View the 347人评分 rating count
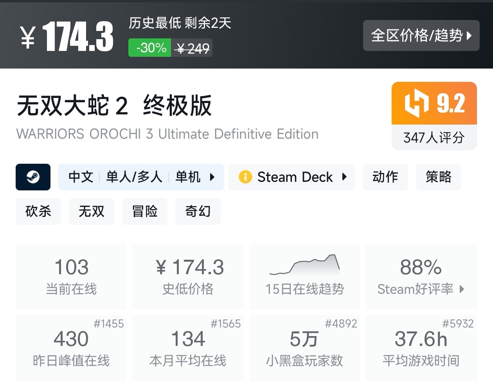493x389 pixels. coord(434,138)
